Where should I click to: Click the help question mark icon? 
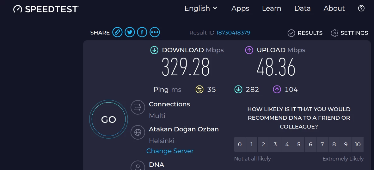(361, 9)
